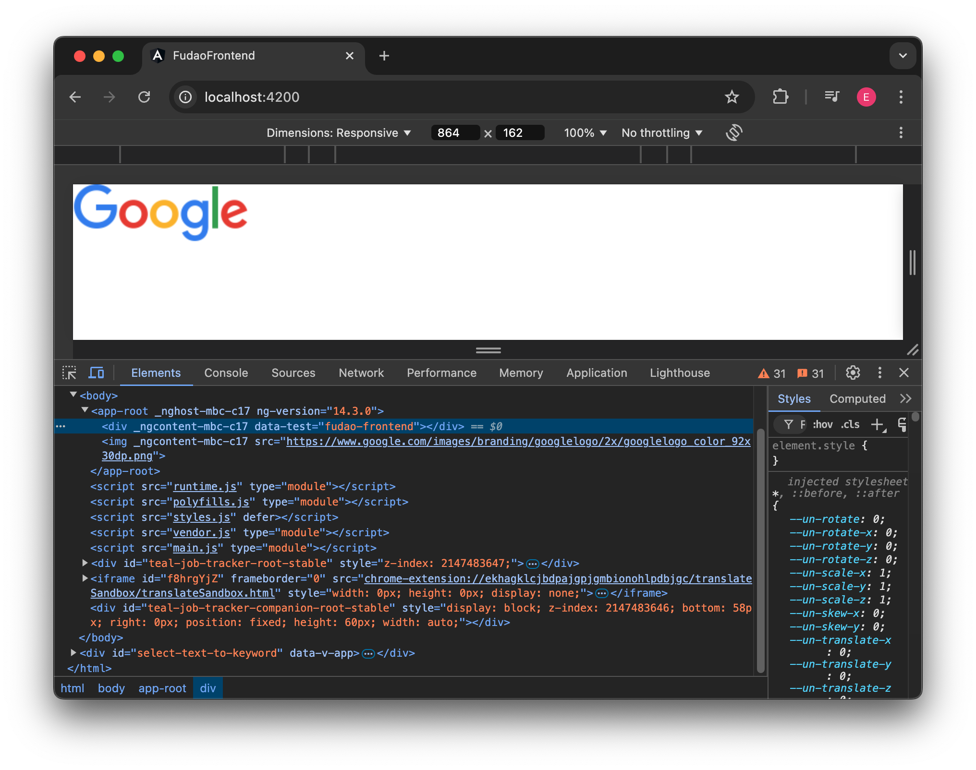Screen dimensions: 976x770
Task: Click the viewport width input field
Action: [454, 133]
